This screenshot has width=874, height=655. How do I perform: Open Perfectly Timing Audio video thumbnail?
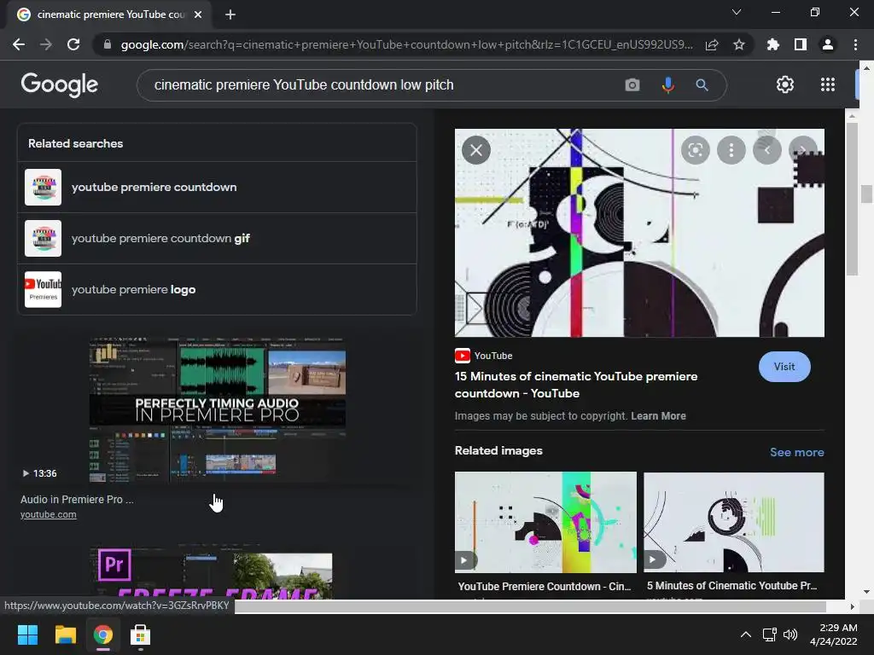[x=218, y=409]
